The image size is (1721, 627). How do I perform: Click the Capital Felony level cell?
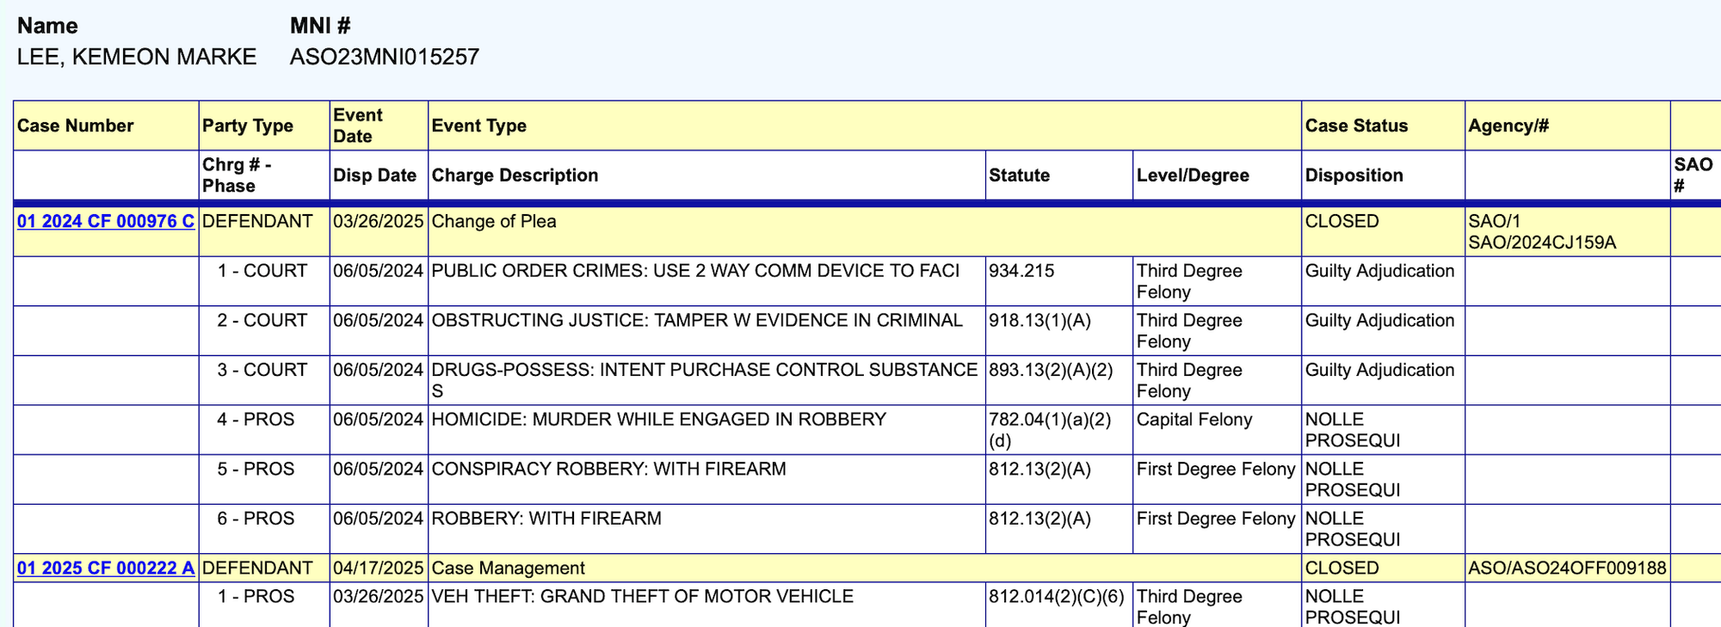tap(1194, 420)
